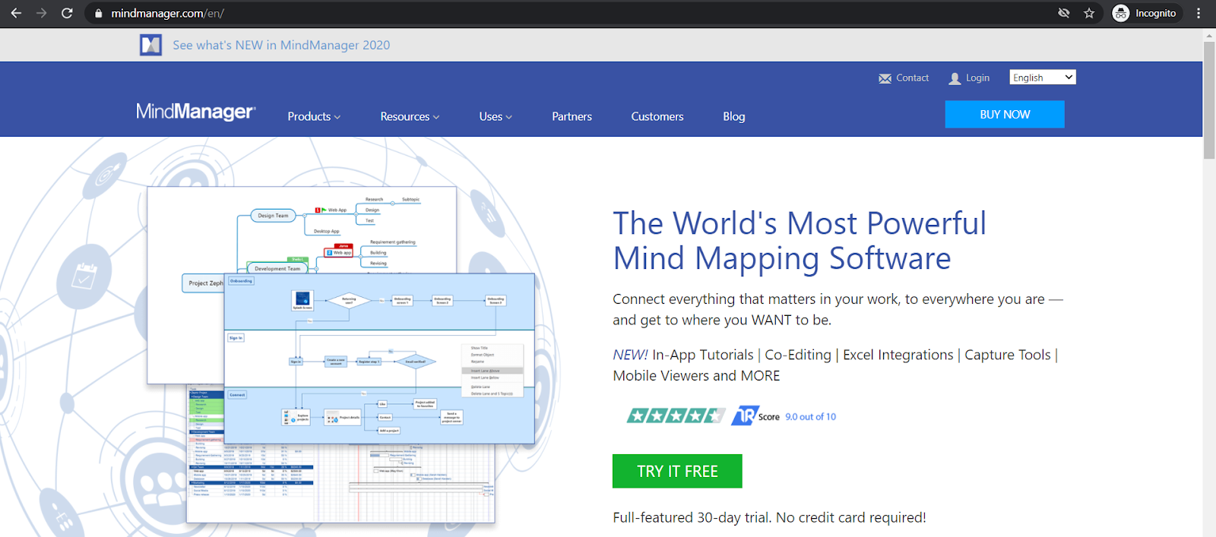The height and width of the screenshot is (537, 1216).
Task: Click the Login link
Action: (977, 77)
